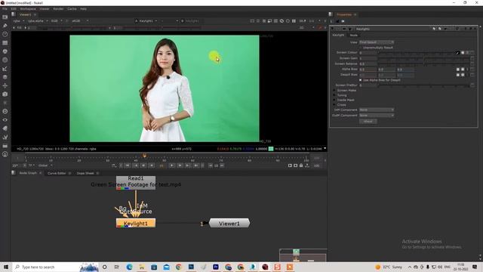Viewport: 483px width, 272px height.
Task: Click the viewer pause icon
Action: (294, 21)
